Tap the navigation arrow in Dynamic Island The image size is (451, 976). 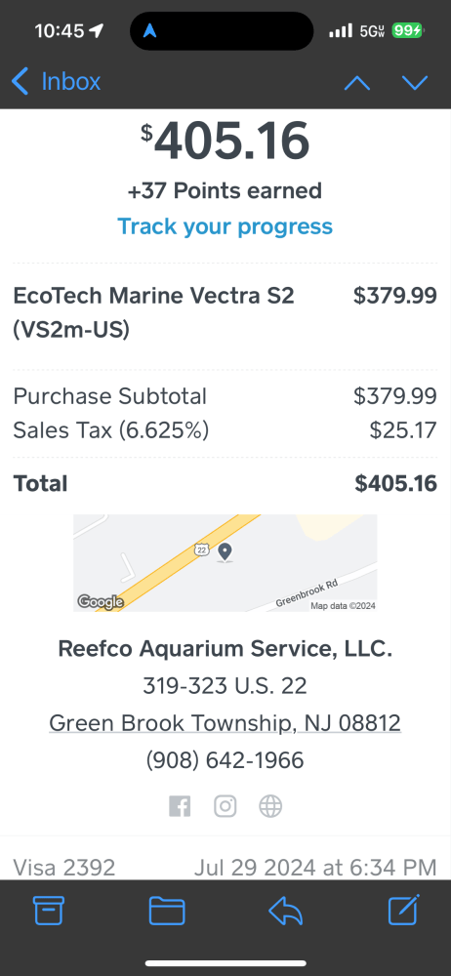click(x=150, y=30)
